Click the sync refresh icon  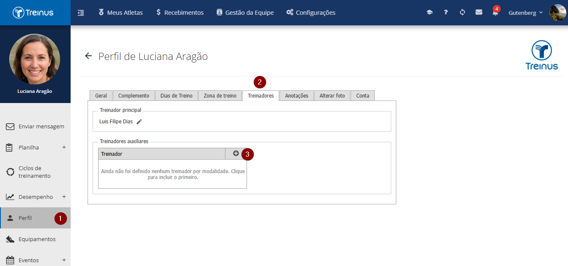coord(462,13)
